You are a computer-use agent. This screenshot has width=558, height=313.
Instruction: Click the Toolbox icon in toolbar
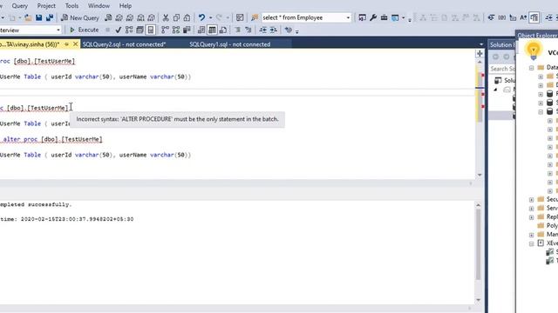pos(384,17)
